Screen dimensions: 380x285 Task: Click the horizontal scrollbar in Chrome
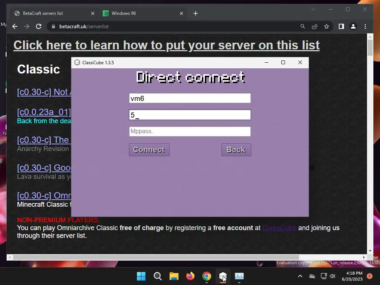tap(156, 258)
